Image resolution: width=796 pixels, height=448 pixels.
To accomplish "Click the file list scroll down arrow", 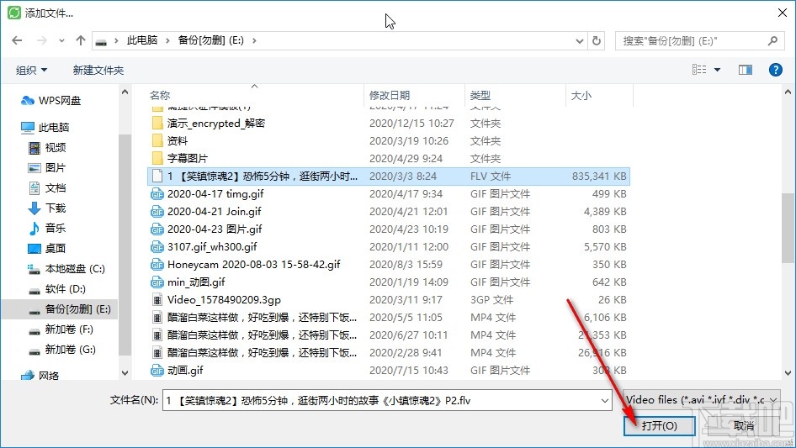I will click(788, 373).
